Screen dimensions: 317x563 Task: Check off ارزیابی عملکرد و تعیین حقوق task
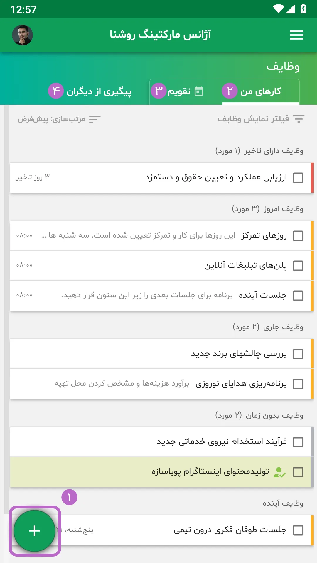(298, 178)
